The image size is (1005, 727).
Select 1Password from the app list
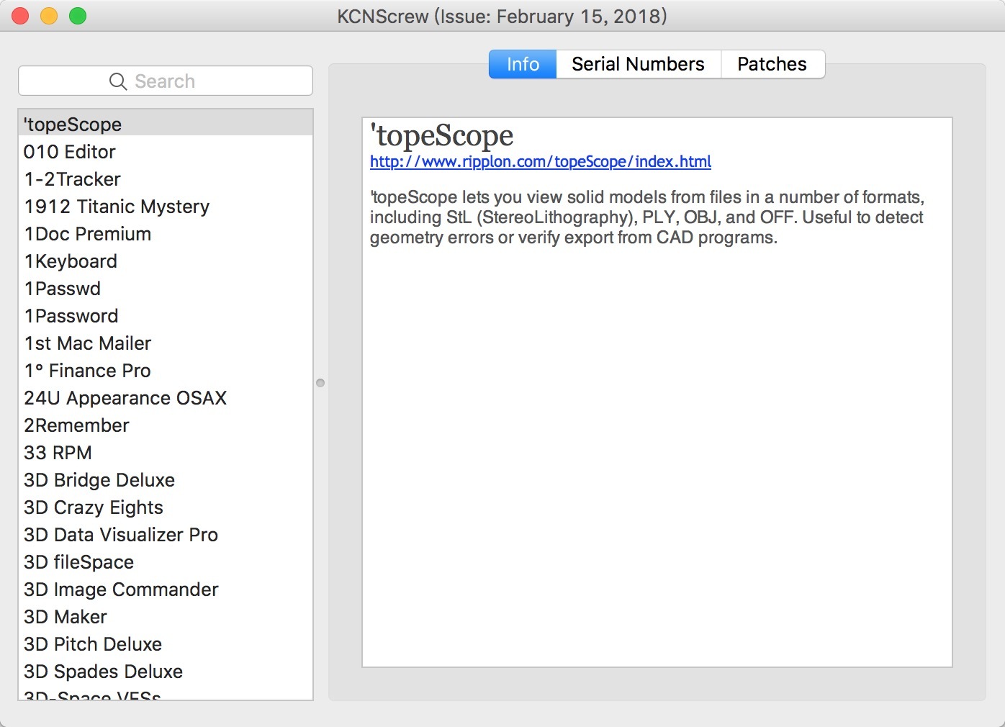(x=71, y=316)
